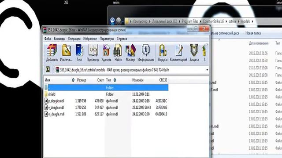282x158 pixels.
Task: Click Explorer's forward navigation arrow
Action: pyautogui.click(x=119, y=21)
